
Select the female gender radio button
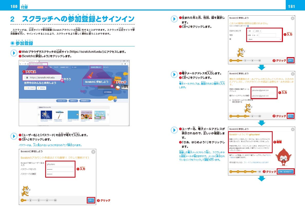(x=253, y=35)
